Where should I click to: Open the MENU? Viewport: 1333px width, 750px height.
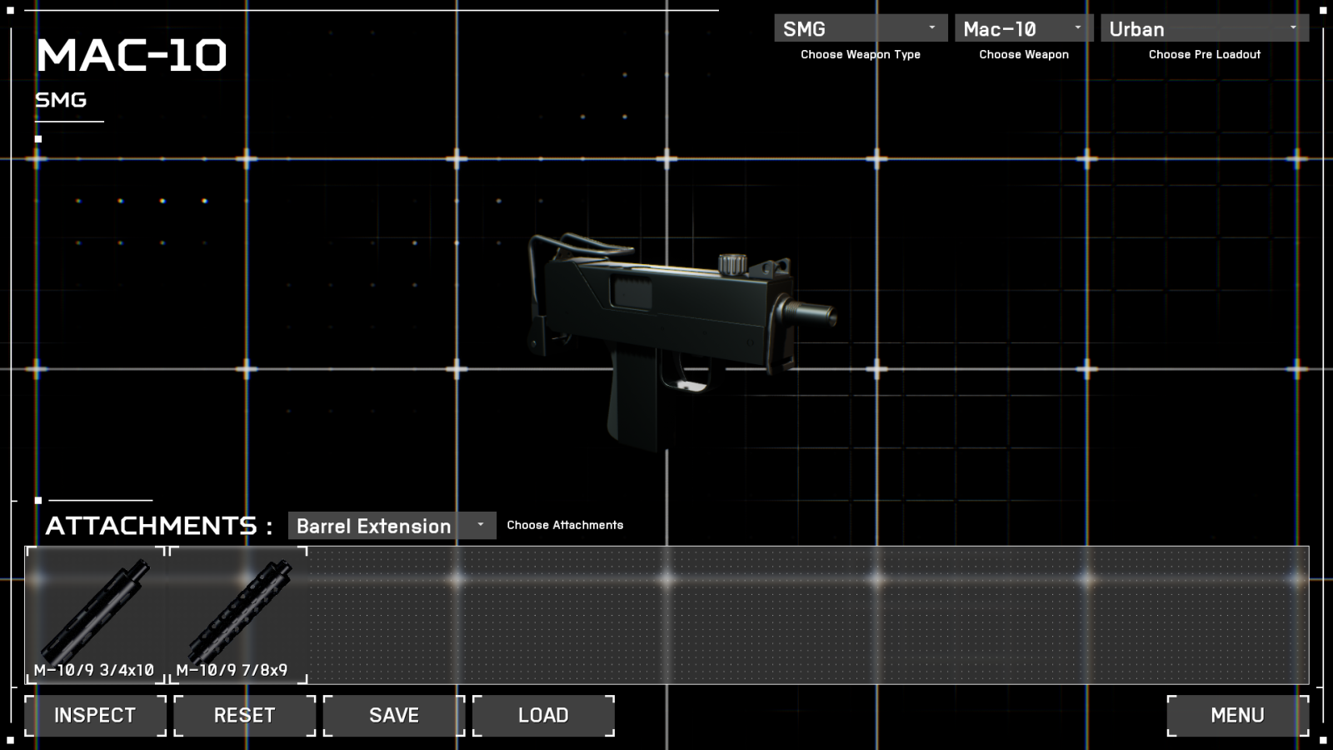[1237, 716]
